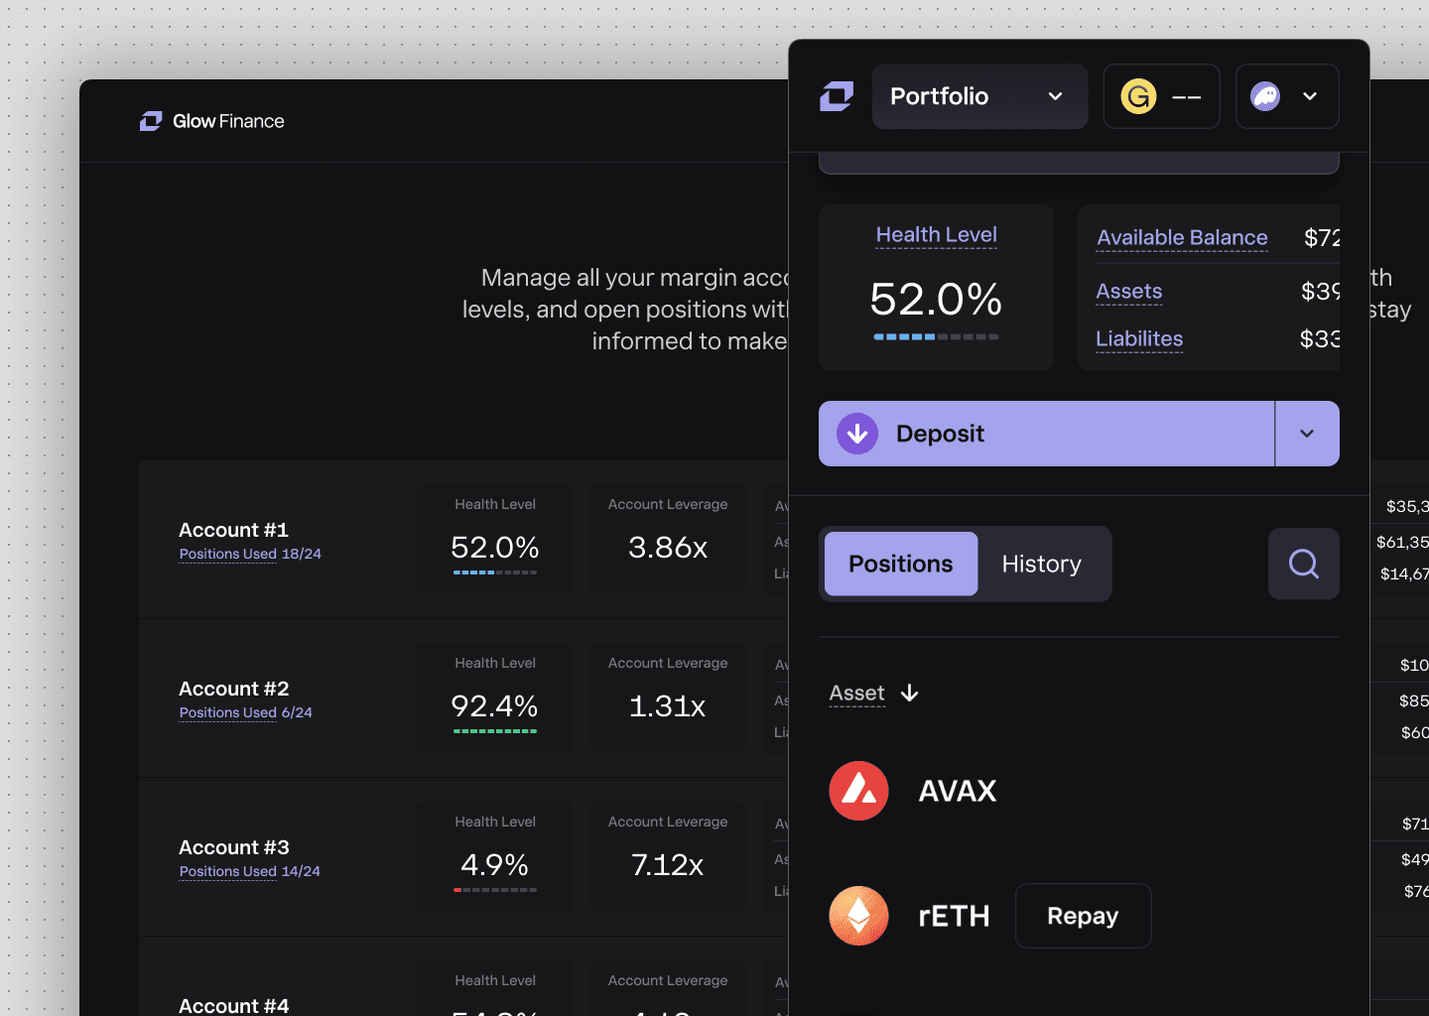Click the 7.12x Account Leverage value
The width and height of the screenshot is (1429, 1016).
coord(668,865)
